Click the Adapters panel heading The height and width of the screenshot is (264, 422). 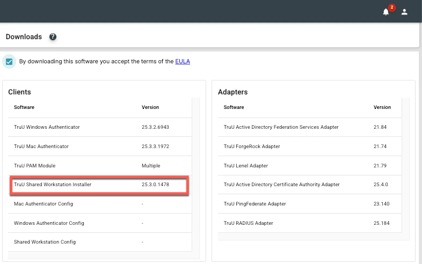(232, 92)
